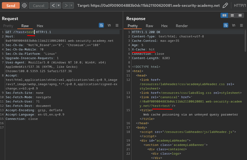Select side-by-side layout icon

point(224,15)
